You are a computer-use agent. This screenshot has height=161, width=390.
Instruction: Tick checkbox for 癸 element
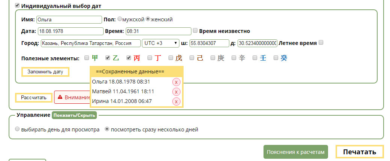point(276,58)
